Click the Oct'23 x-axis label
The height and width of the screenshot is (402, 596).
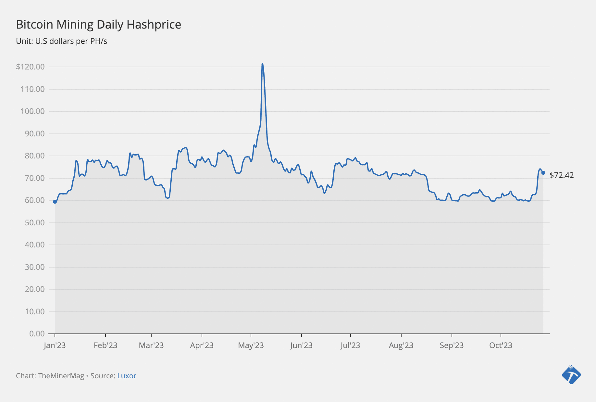501,345
